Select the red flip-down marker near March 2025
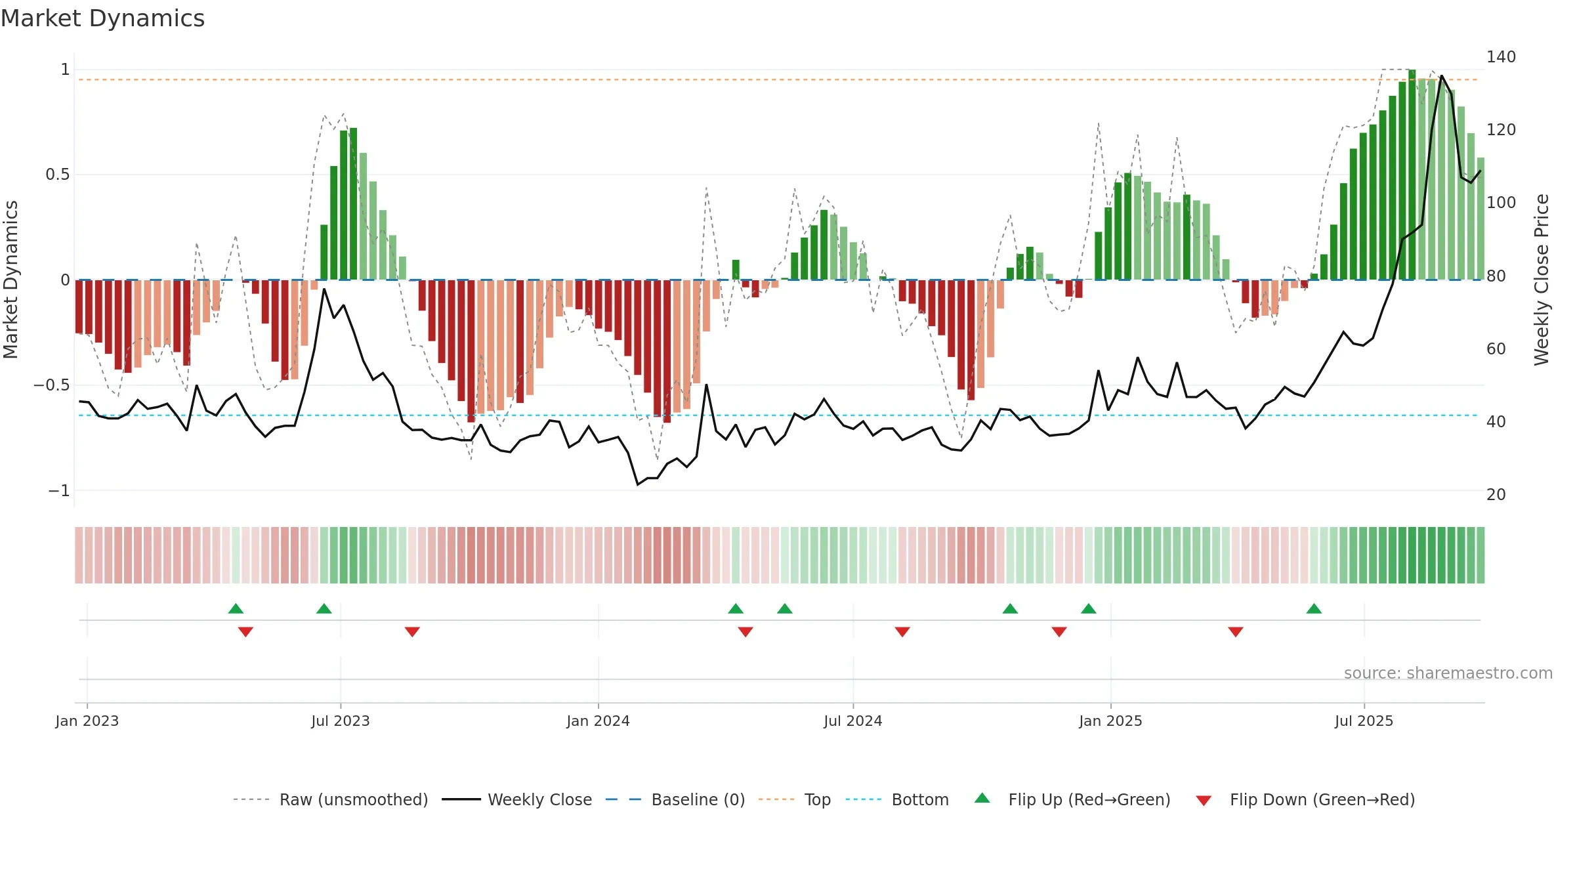 point(1236,631)
